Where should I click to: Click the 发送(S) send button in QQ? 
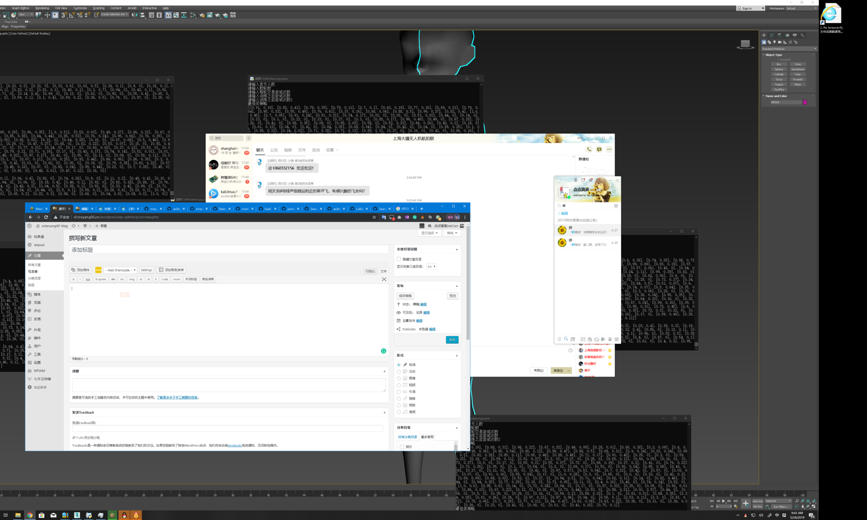(558, 370)
